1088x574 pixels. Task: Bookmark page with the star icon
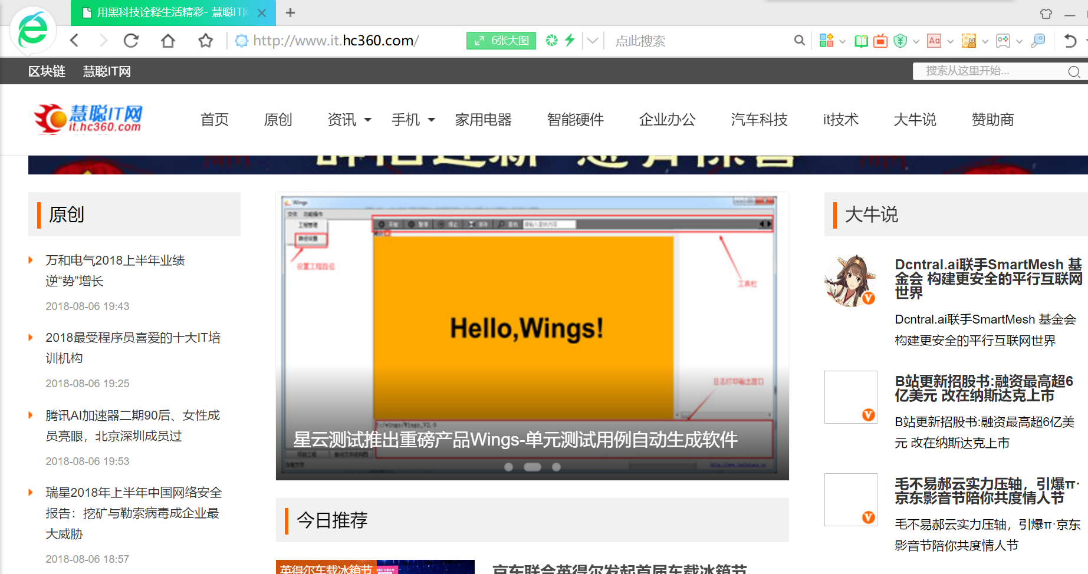[x=205, y=41]
